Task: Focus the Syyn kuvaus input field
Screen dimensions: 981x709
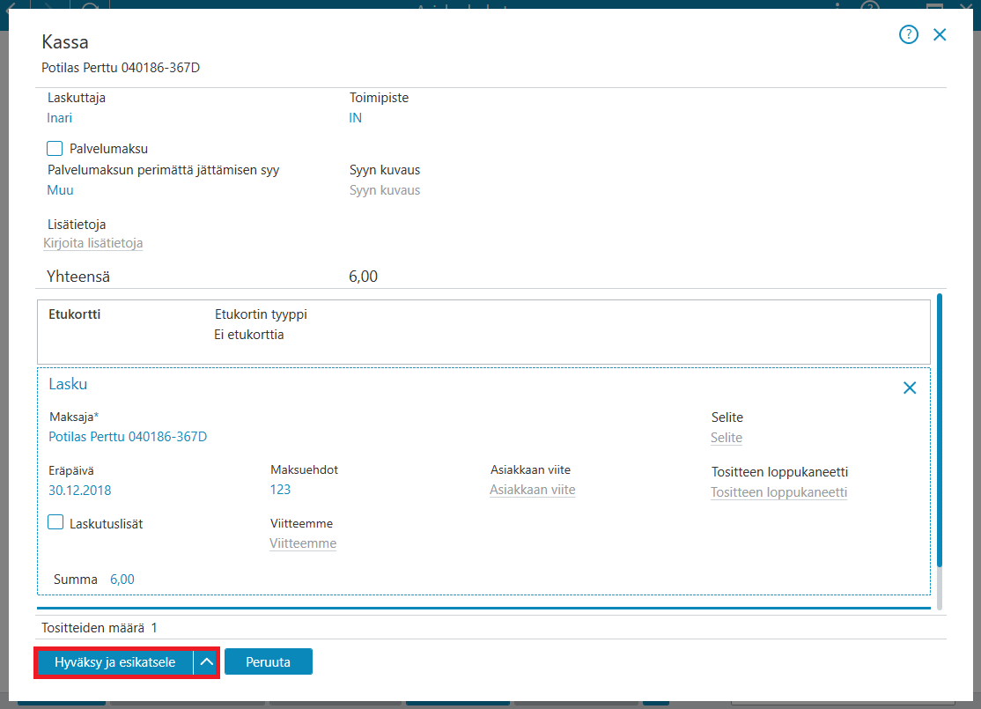Action: 385,190
